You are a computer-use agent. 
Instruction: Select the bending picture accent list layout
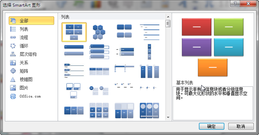[73, 91]
